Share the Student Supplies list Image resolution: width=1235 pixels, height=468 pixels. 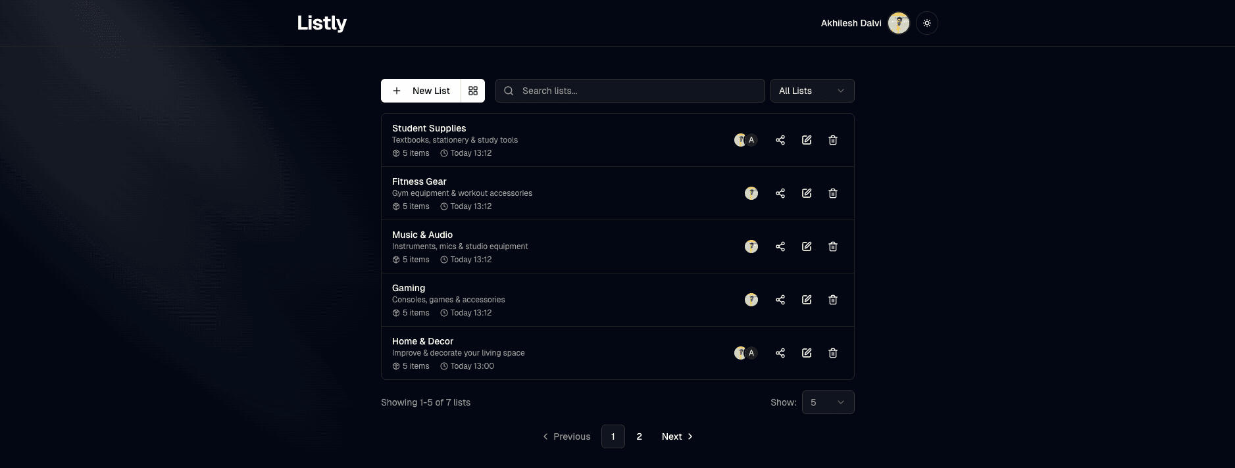(780, 139)
